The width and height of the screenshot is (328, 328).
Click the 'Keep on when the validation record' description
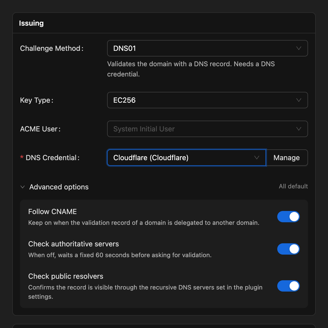[x=144, y=223]
